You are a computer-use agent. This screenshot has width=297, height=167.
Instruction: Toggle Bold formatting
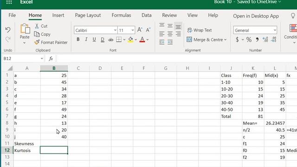click(78, 39)
